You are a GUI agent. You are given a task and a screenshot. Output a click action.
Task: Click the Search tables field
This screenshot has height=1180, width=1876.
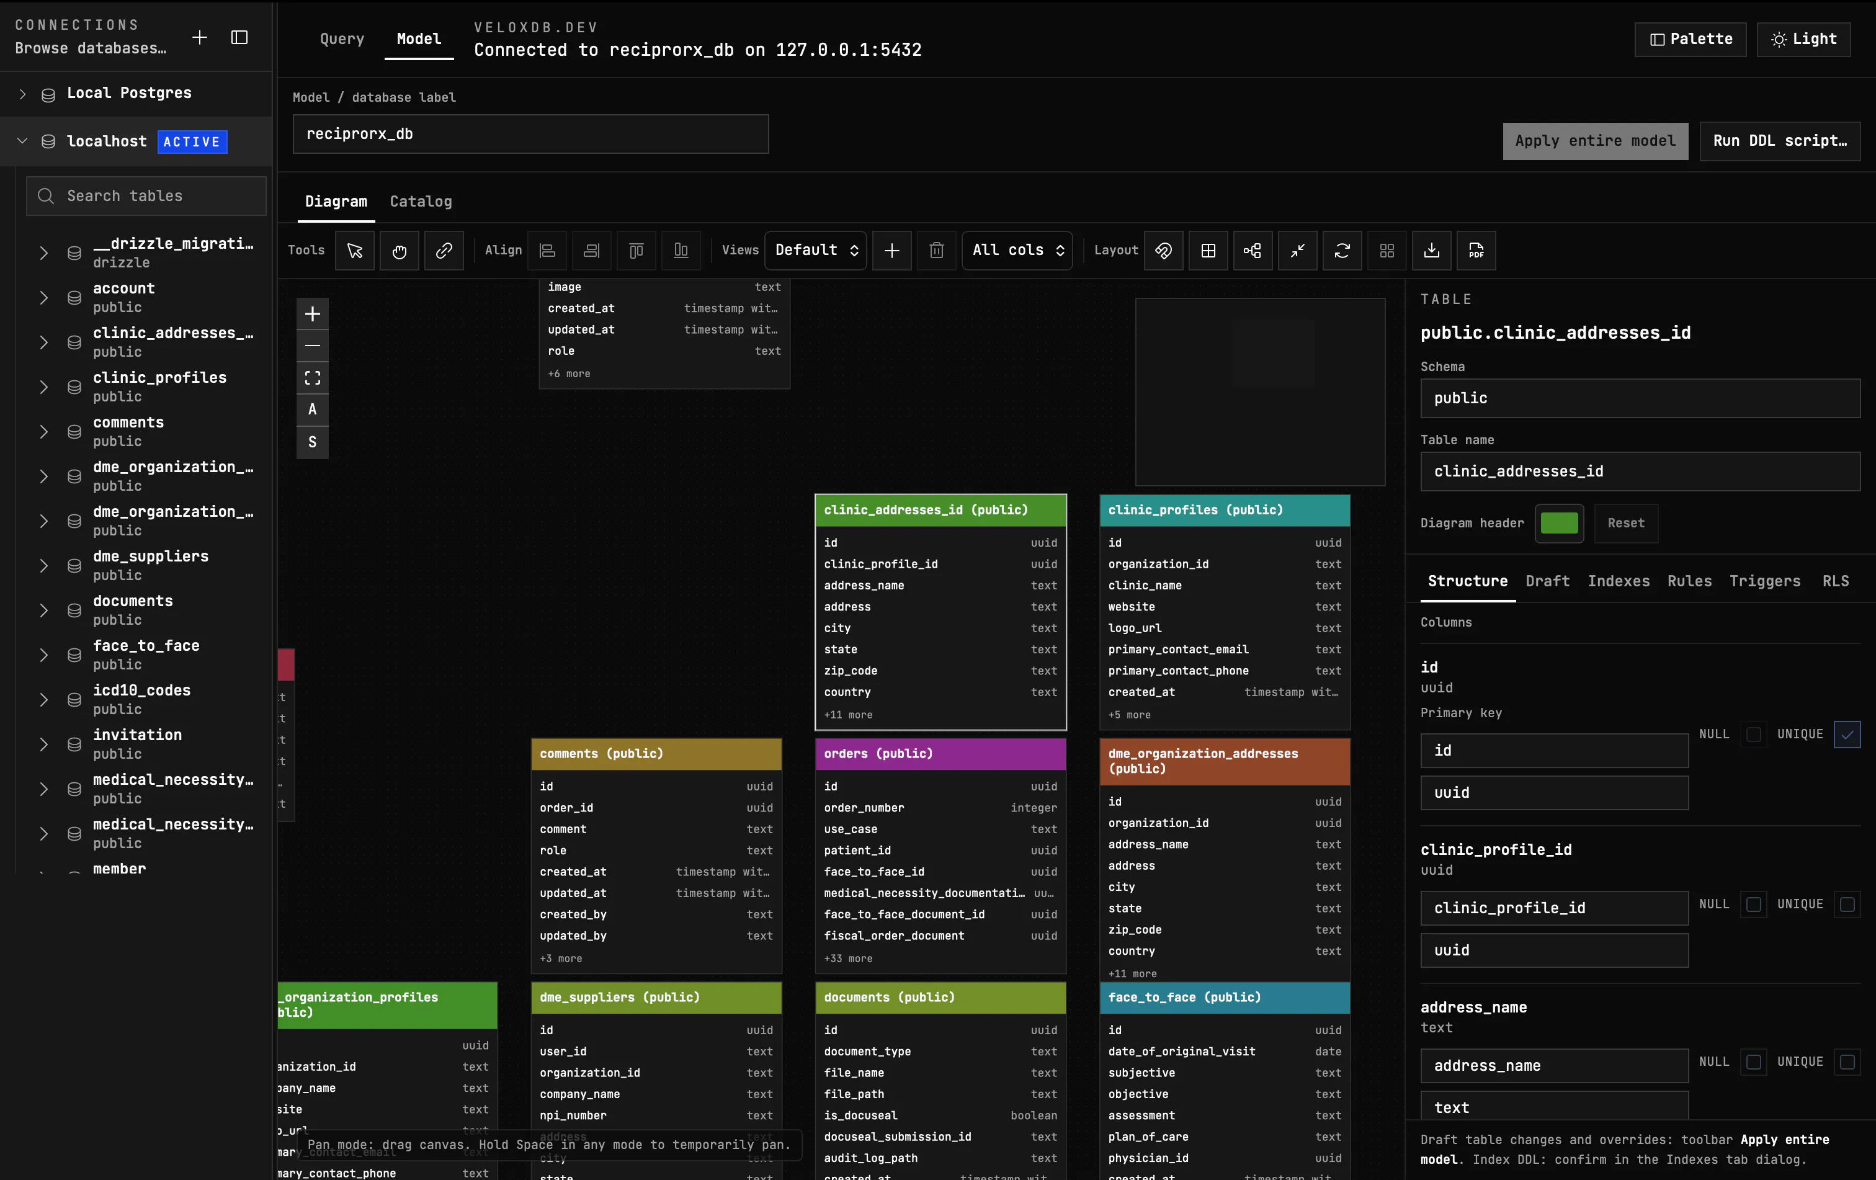coord(146,196)
